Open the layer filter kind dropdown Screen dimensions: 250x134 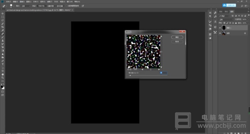224,16
